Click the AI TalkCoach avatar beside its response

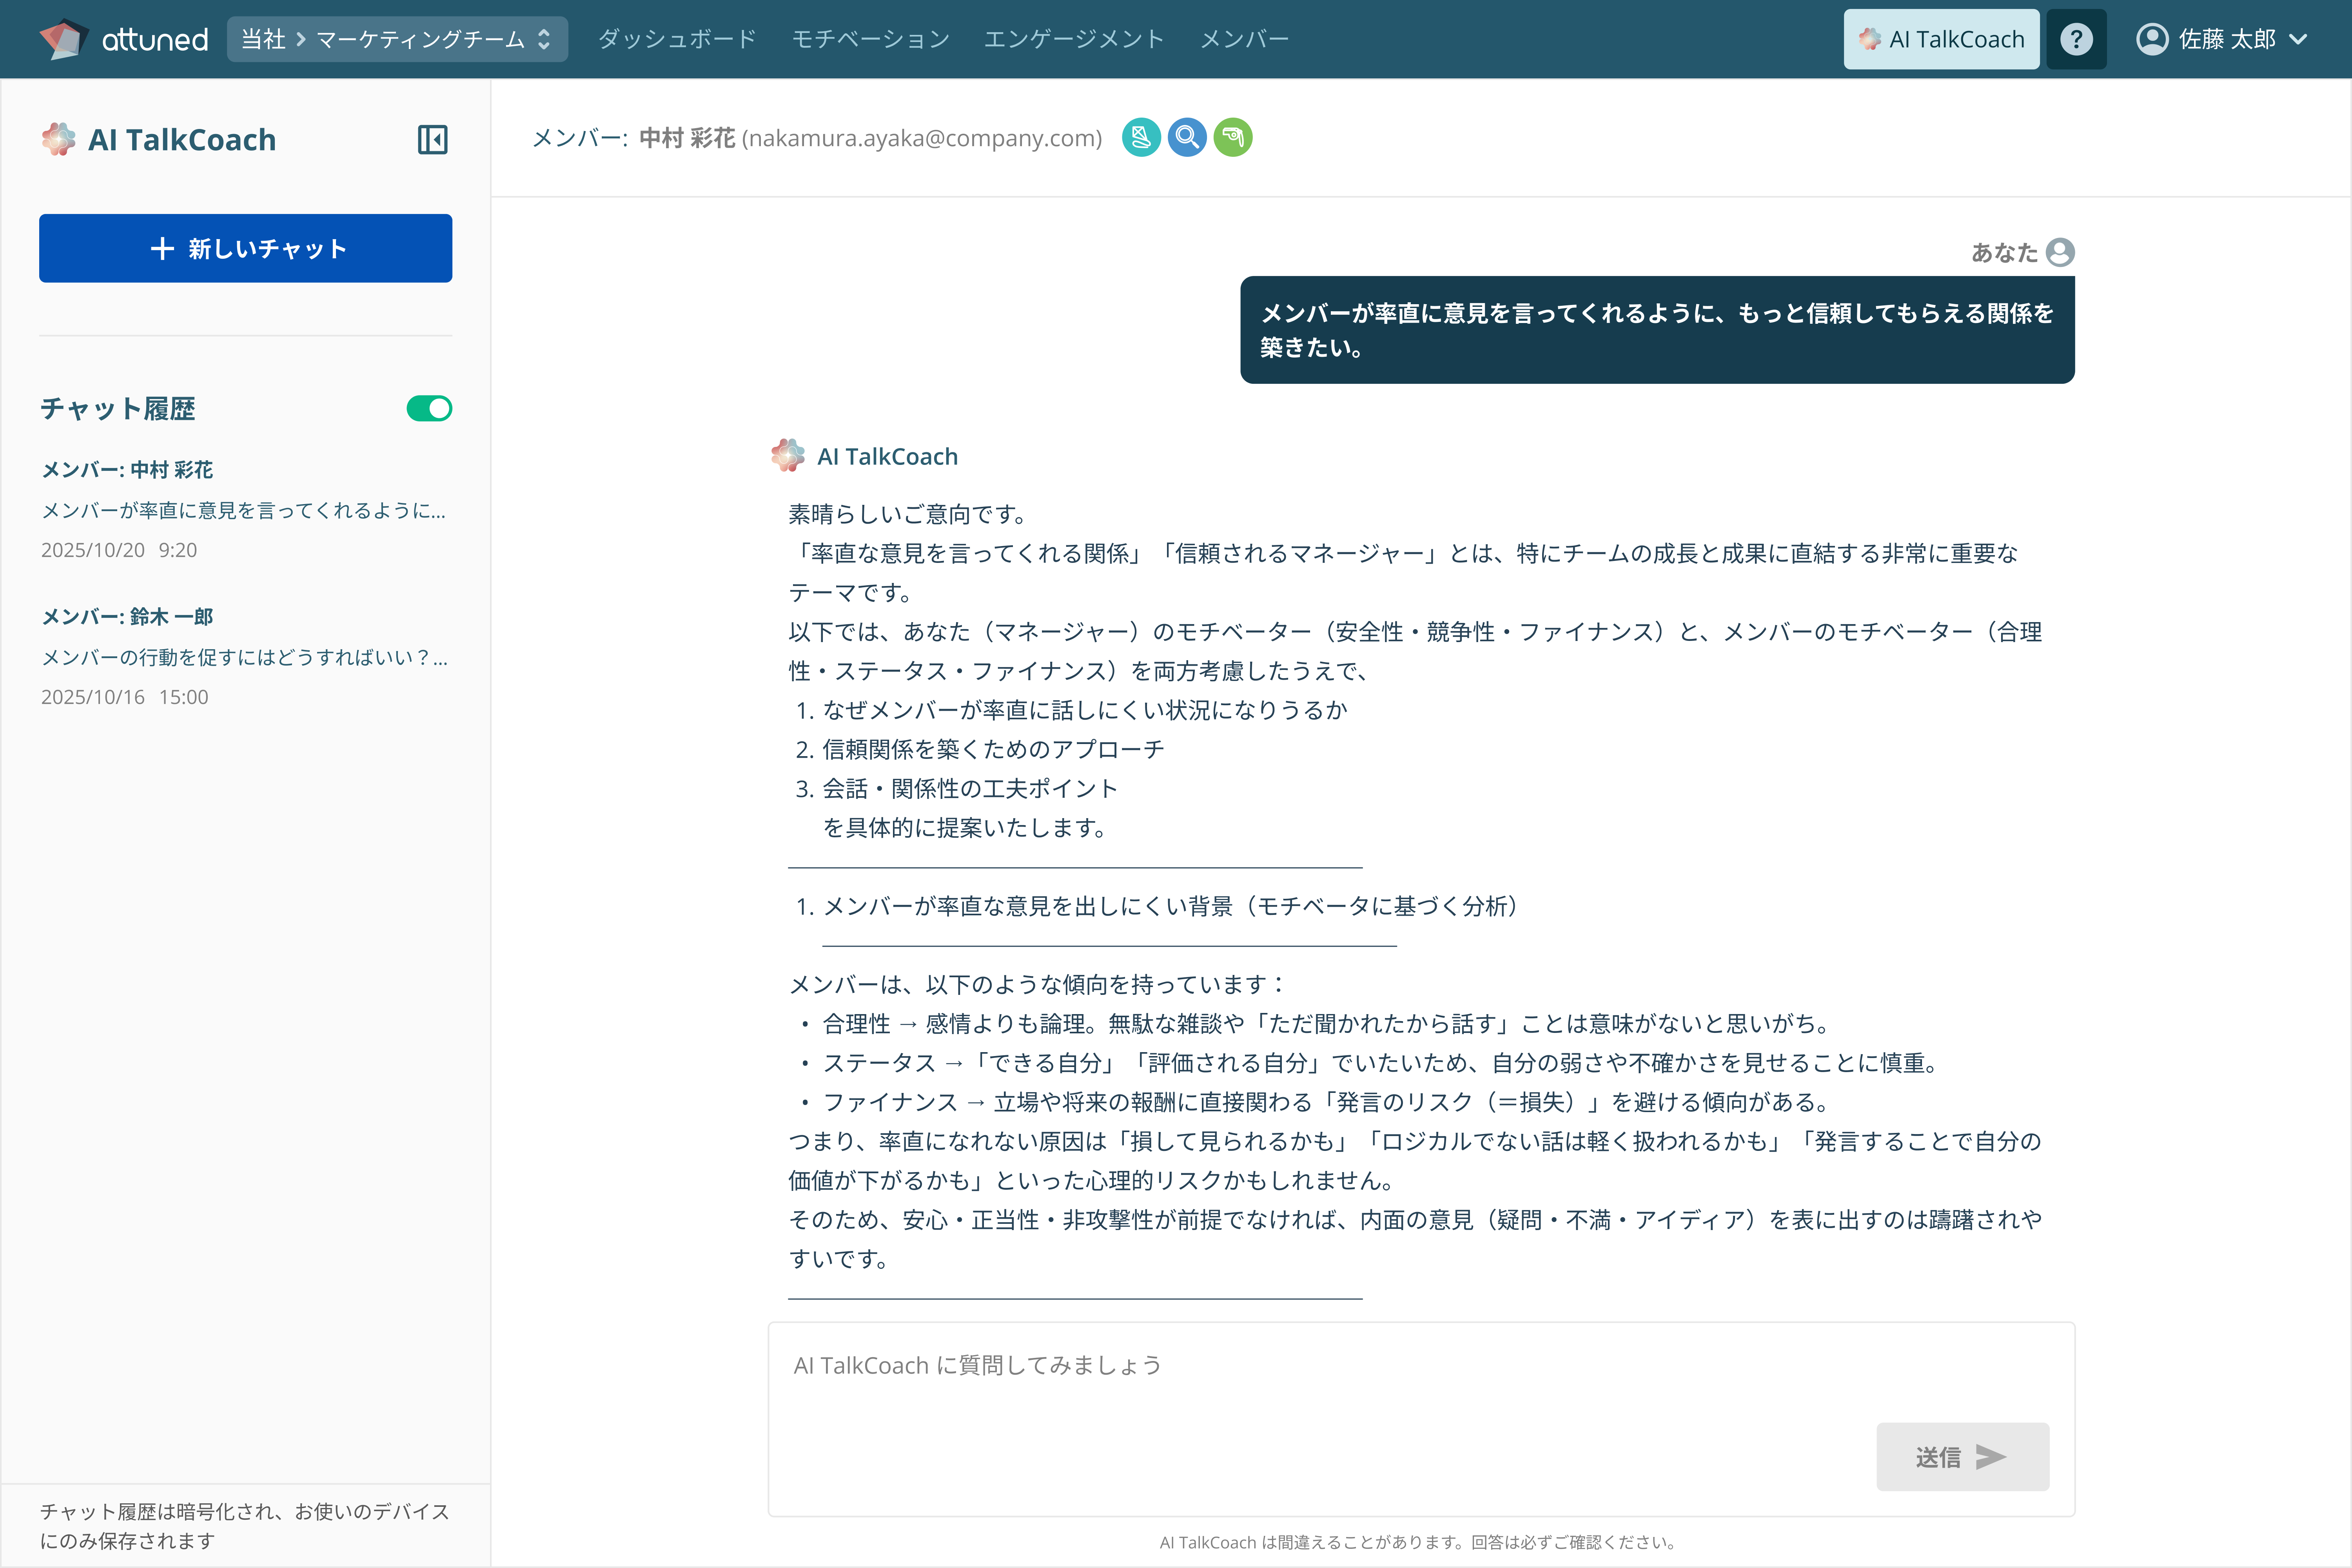click(x=788, y=455)
